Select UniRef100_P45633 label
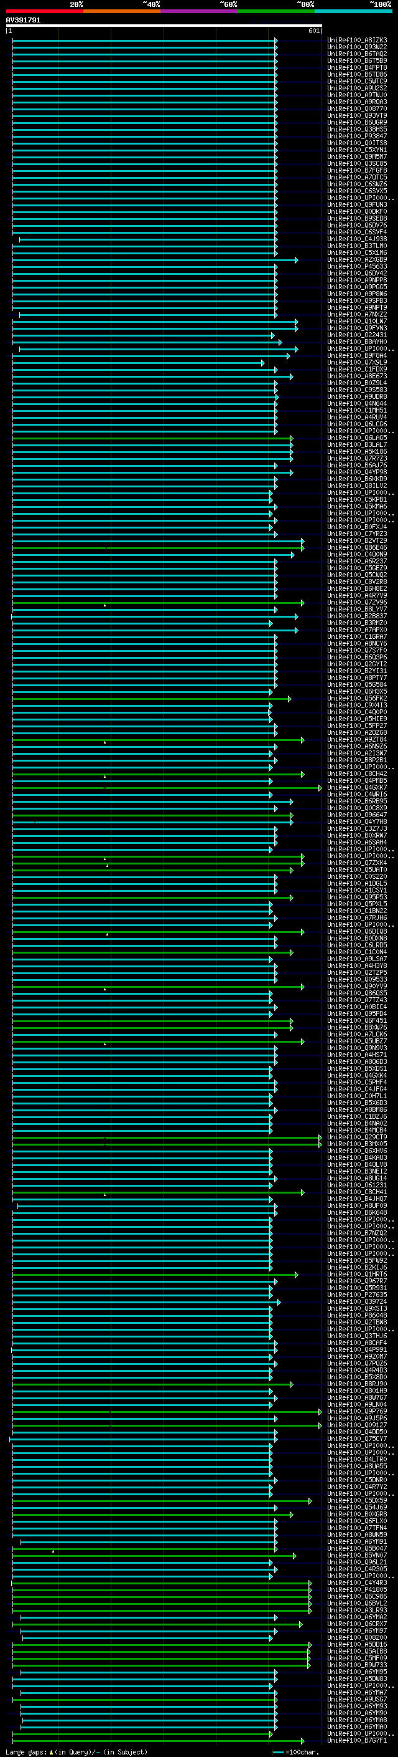Viewport: 398px width, 1757px height. [356, 267]
